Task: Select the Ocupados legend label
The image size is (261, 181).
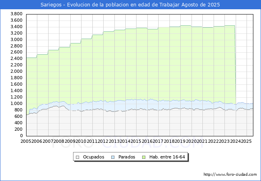Action: coord(93,157)
